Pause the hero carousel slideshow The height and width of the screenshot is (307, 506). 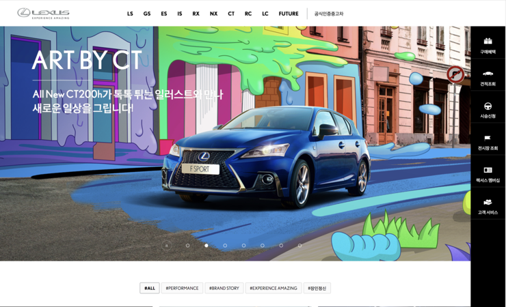coord(167,246)
